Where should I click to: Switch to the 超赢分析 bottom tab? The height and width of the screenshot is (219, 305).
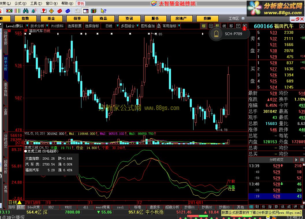point(172,207)
